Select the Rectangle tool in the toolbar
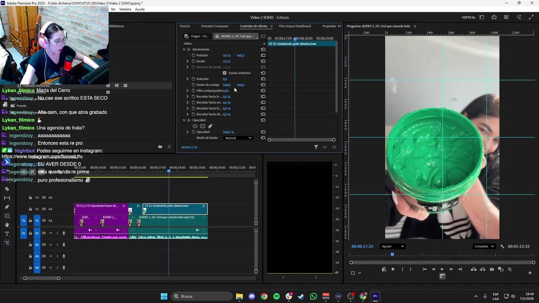The width and height of the screenshot is (539, 303). tap(7, 216)
